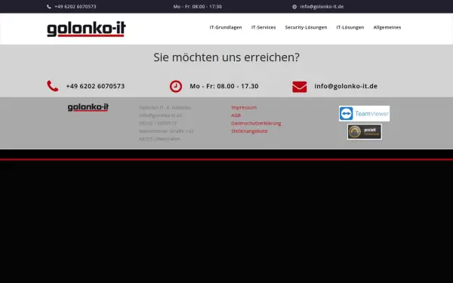Click the large text Mo - Fr: 08.00 - 17.30
453x283 pixels.
click(224, 86)
